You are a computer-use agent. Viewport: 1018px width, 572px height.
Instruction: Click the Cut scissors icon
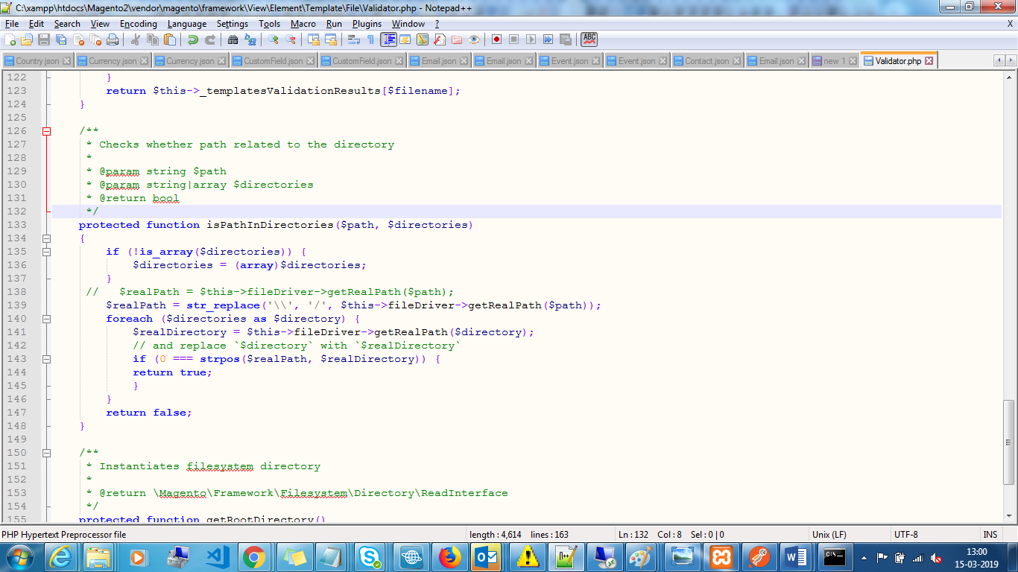pyautogui.click(x=136, y=39)
